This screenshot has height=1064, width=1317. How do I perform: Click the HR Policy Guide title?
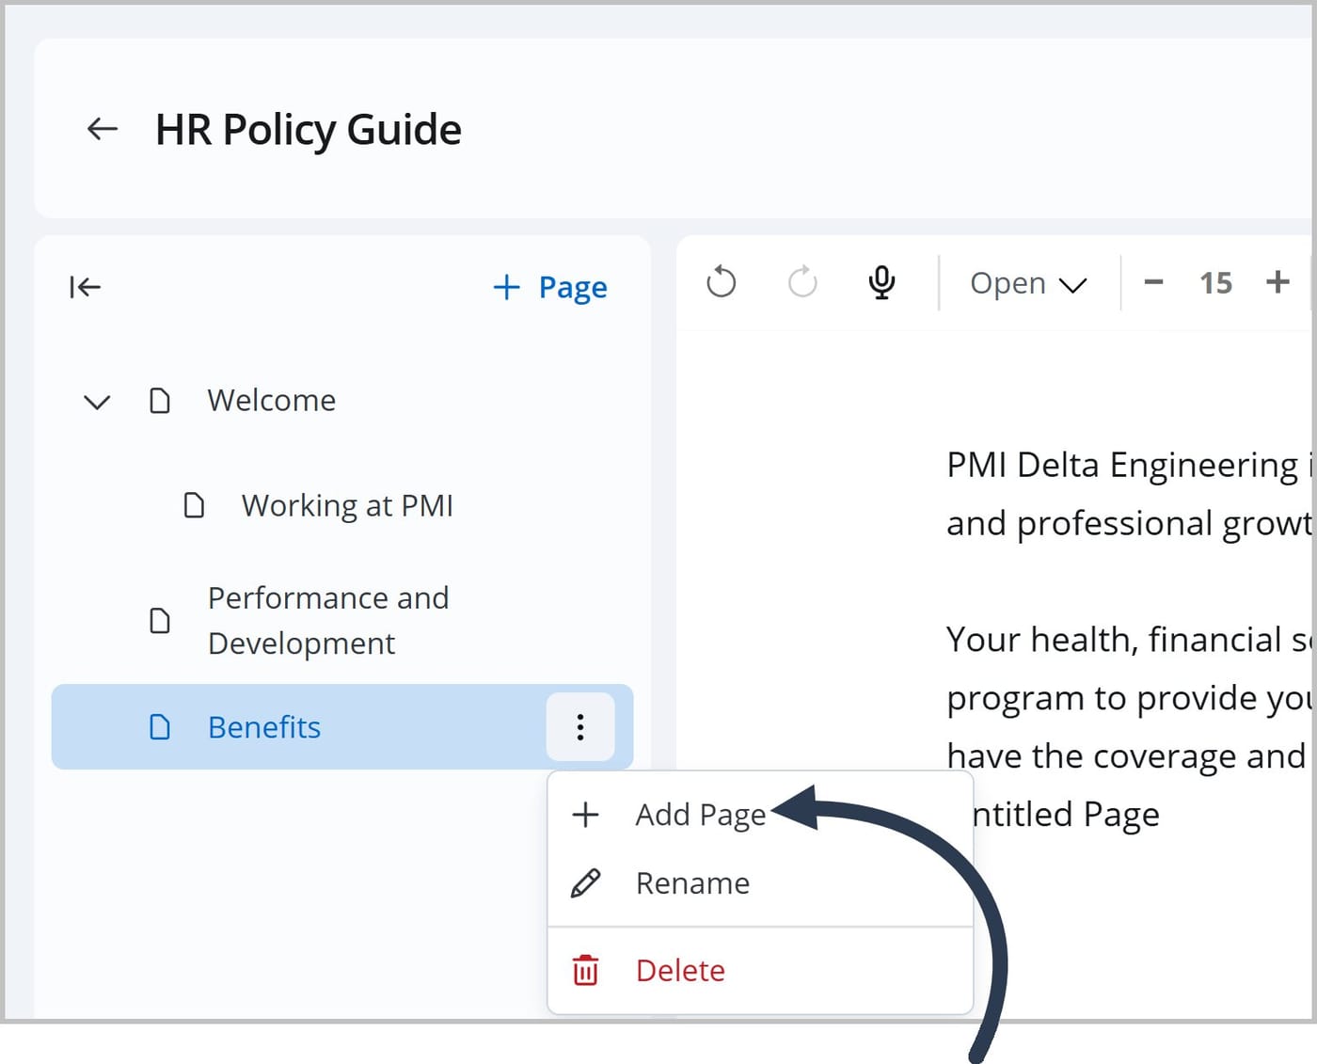point(309,130)
